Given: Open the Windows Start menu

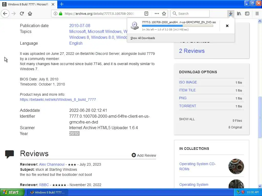Looking at the screenshot, I should click(12, 192).
